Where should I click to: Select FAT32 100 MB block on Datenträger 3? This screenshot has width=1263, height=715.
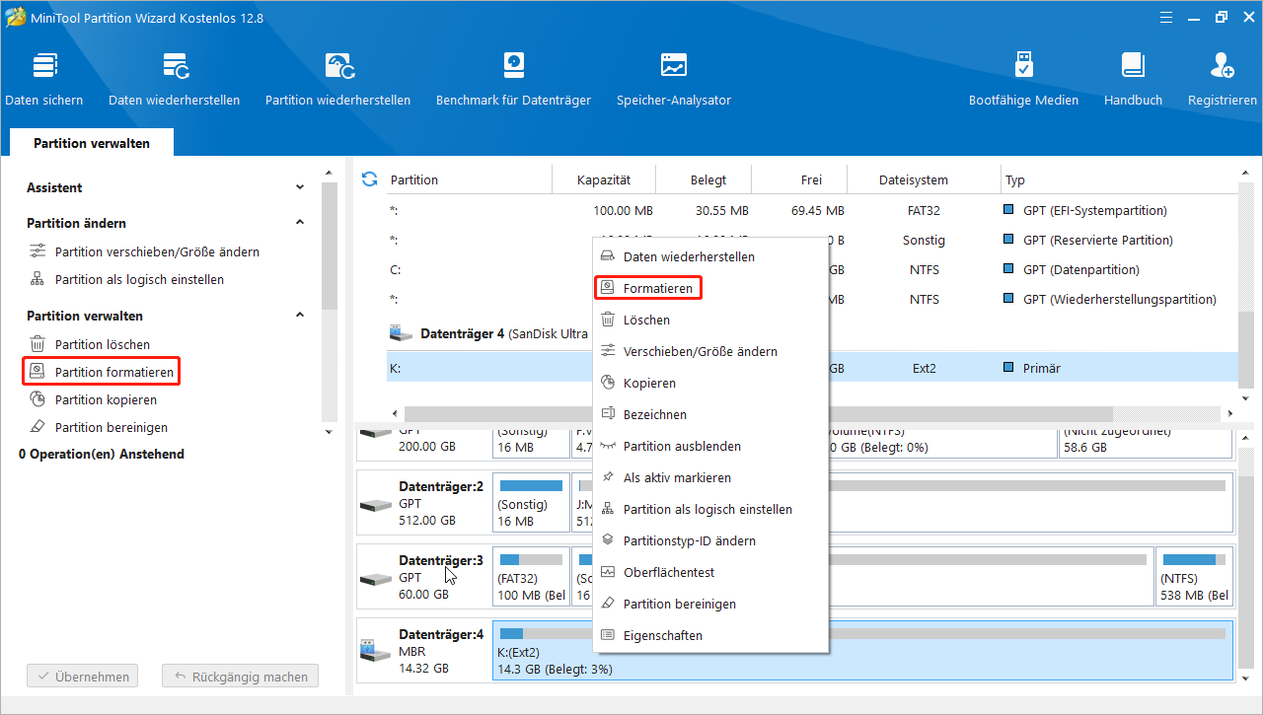(531, 577)
